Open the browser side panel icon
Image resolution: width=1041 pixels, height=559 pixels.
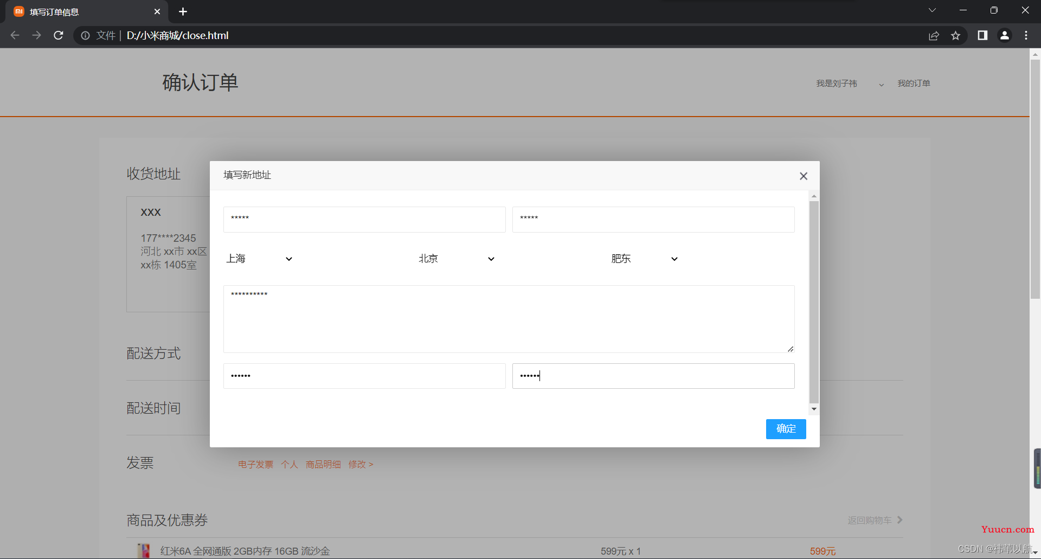coord(982,35)
